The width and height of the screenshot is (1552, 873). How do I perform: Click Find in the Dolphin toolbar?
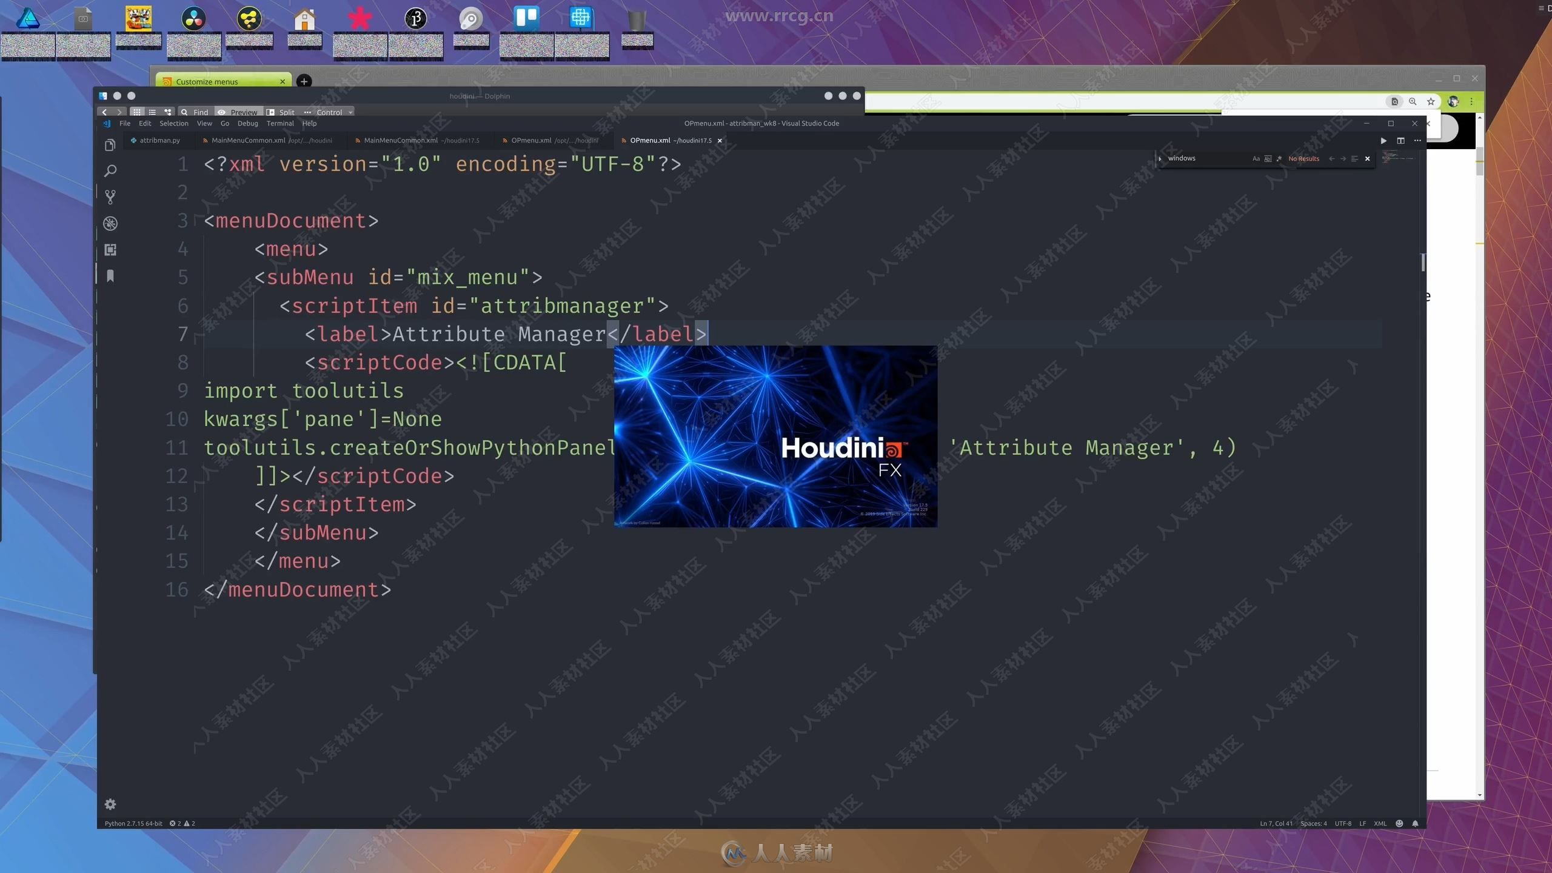(195, 112)
